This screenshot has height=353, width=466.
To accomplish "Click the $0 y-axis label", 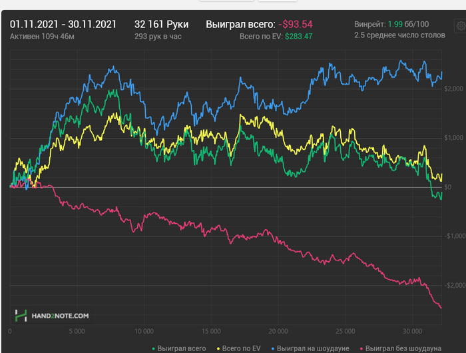I will tap(447, 187).
